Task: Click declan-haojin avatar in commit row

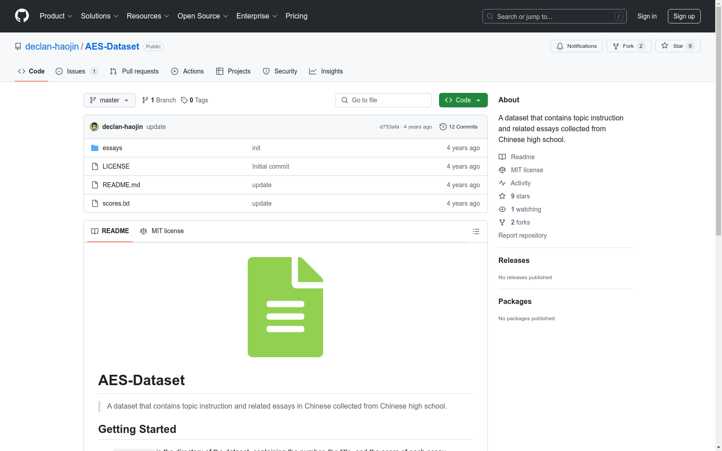Action: pyautogui.click(x=94, y=127)
